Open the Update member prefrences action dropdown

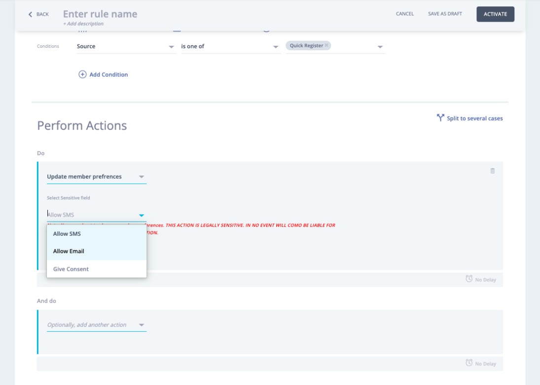pyautogui.click(x=97, y=177)
